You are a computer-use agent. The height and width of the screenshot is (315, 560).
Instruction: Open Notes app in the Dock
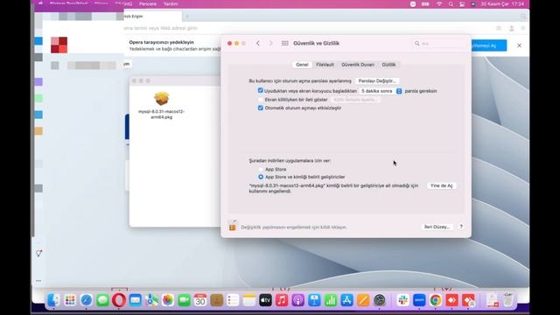[248, 300]
